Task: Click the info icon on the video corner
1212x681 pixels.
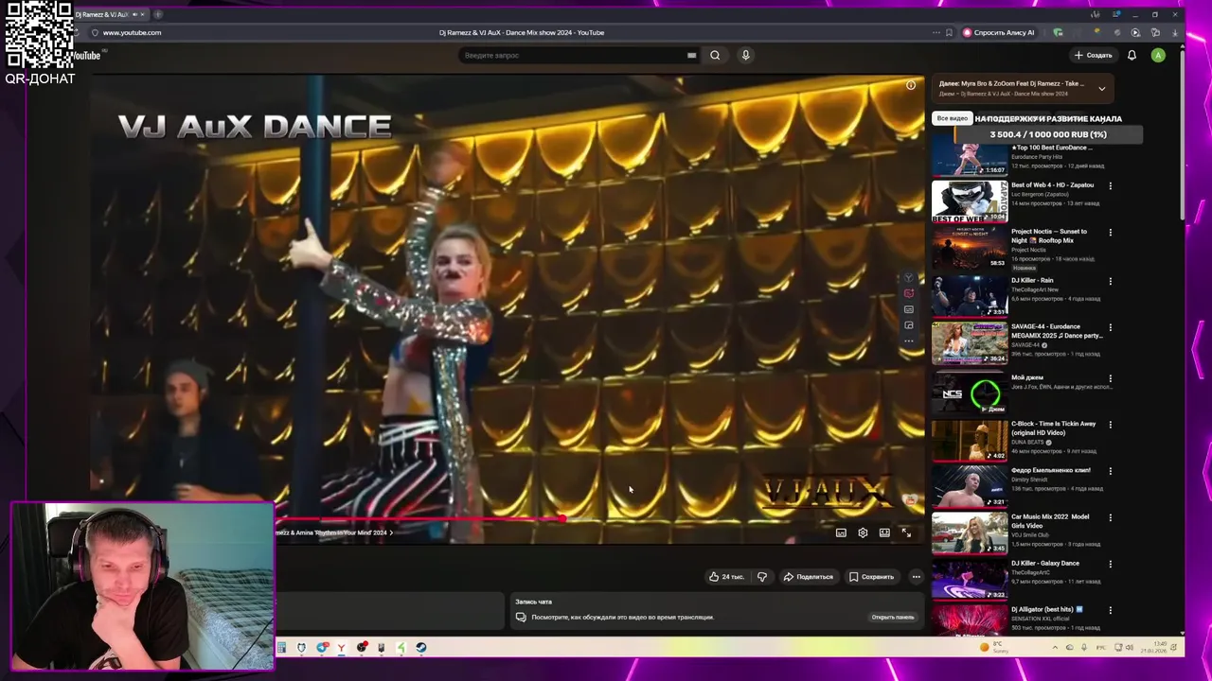Action: pos(911,85)
